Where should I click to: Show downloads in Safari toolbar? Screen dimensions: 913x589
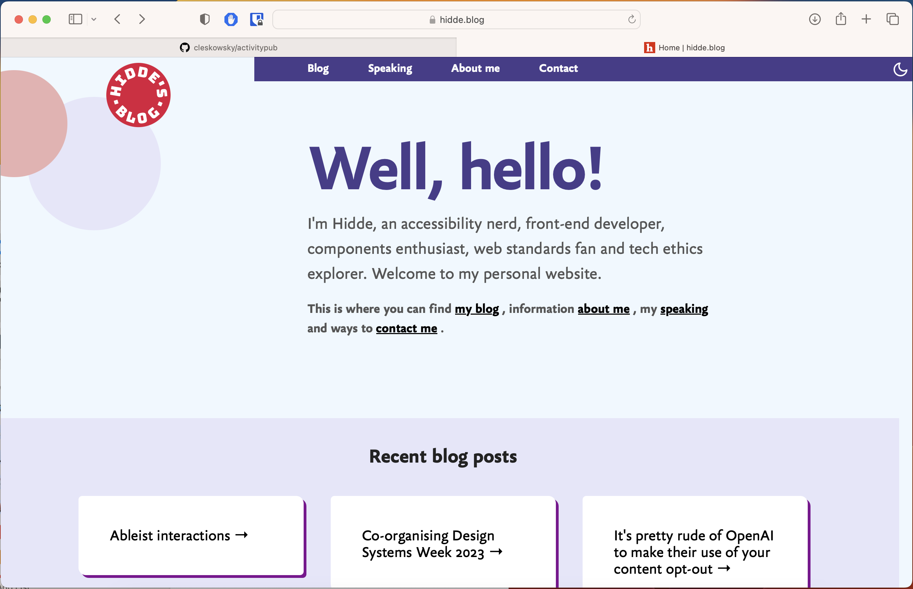tap(815, 19)
